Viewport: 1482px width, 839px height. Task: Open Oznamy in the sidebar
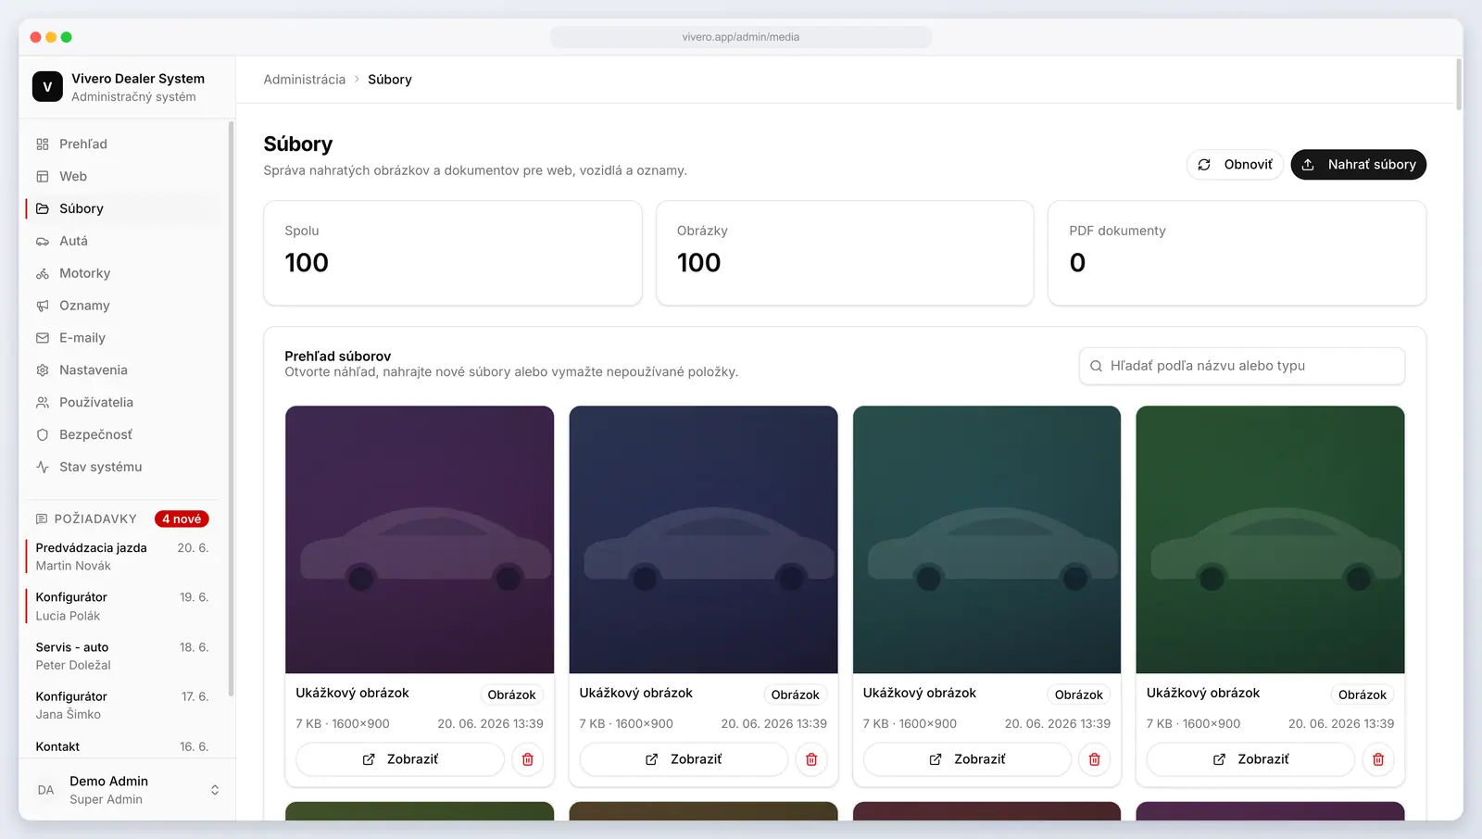pos(122,306)
